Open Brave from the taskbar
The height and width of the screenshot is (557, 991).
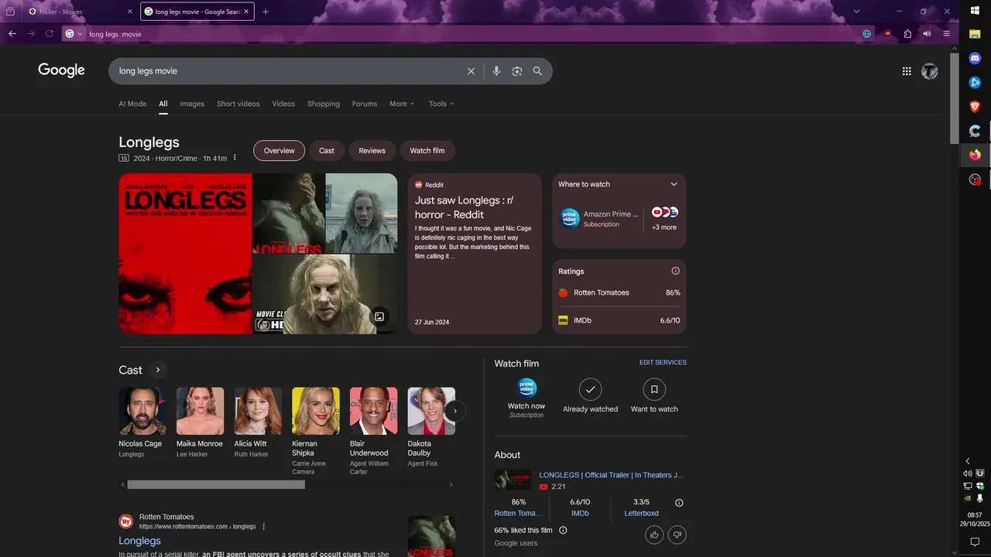pyautogui.click(x=975, y=107)
